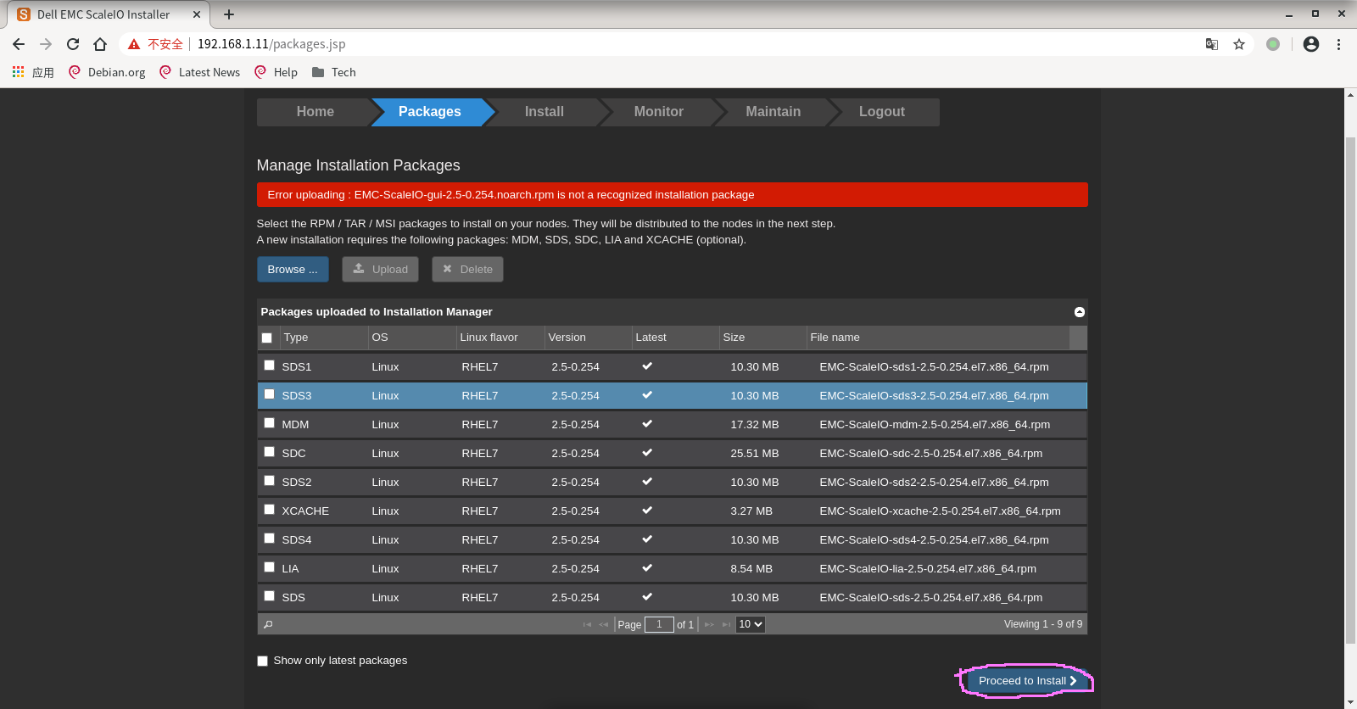This screenshot has width=1357, height=709.
Task: Open Latest News bookmark
Action: tap(200, 72)
